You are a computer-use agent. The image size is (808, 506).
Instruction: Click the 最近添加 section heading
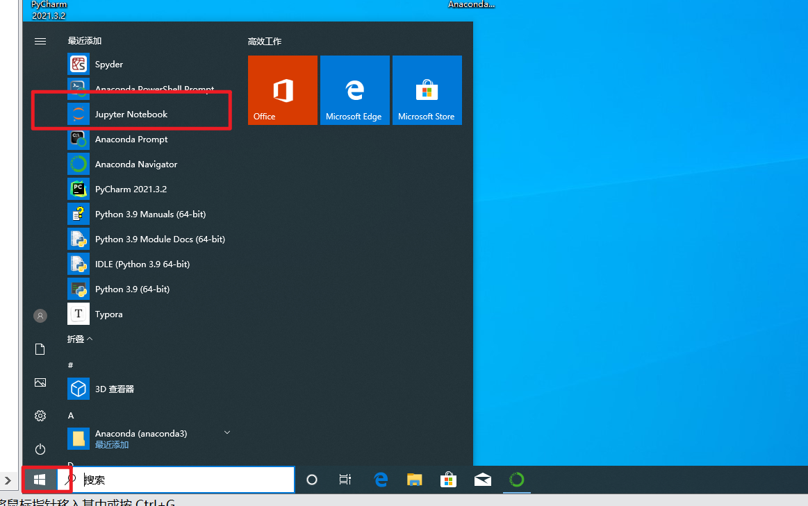tap(85, 41)
